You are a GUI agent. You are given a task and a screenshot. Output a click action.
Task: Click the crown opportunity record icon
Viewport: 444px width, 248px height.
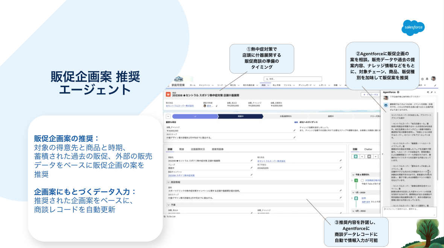[168, 94]
